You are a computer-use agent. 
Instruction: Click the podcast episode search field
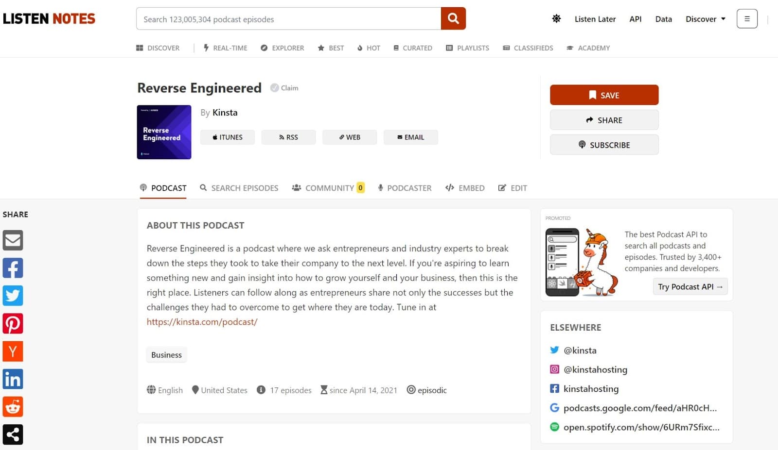tap(287, 19)
